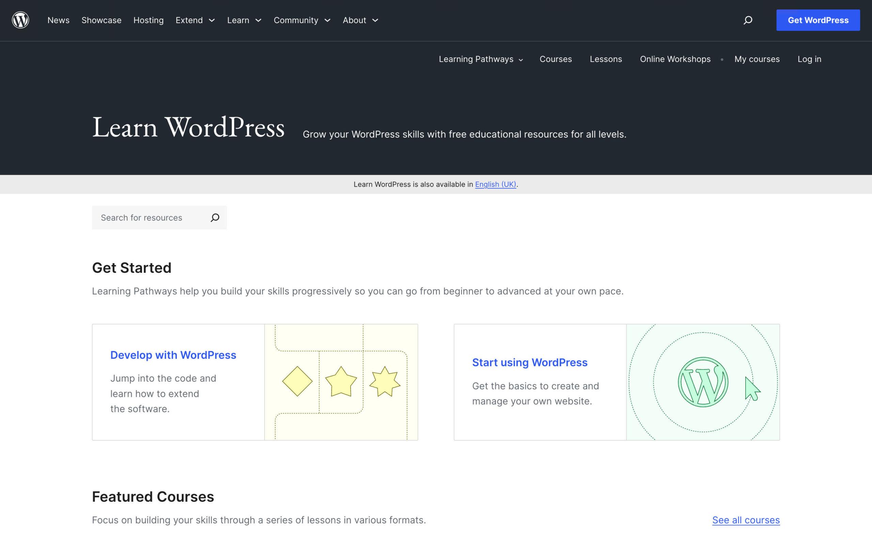Click See all courses link
Screen dimensions: 872x545
tap(746, 520)
